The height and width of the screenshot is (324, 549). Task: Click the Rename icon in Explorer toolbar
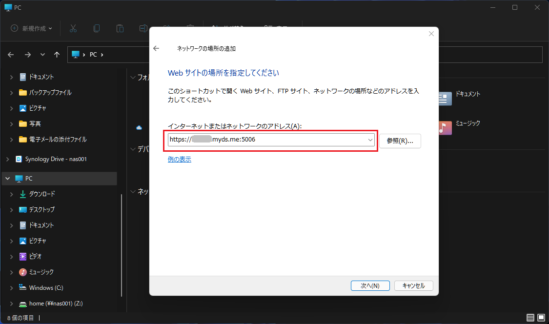click(x=143, y=28)
